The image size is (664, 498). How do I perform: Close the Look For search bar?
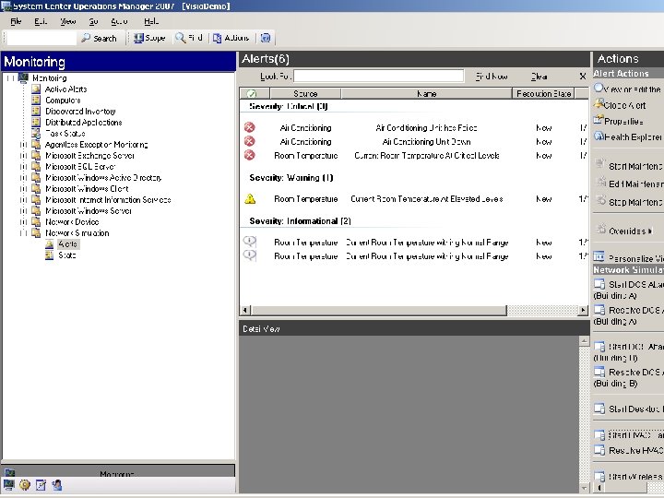[x=583, y=77]
